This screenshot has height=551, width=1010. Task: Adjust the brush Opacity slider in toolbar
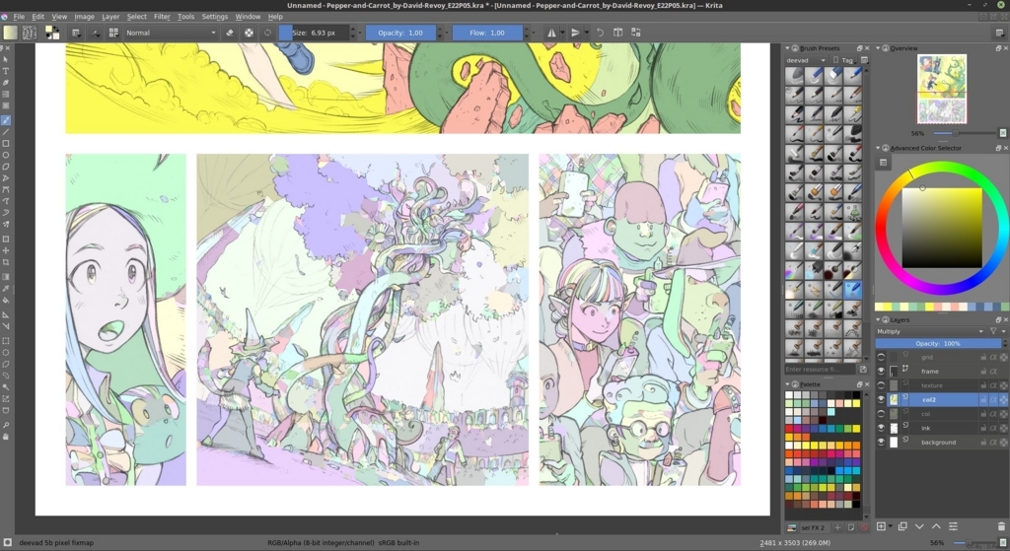[400, 33]
